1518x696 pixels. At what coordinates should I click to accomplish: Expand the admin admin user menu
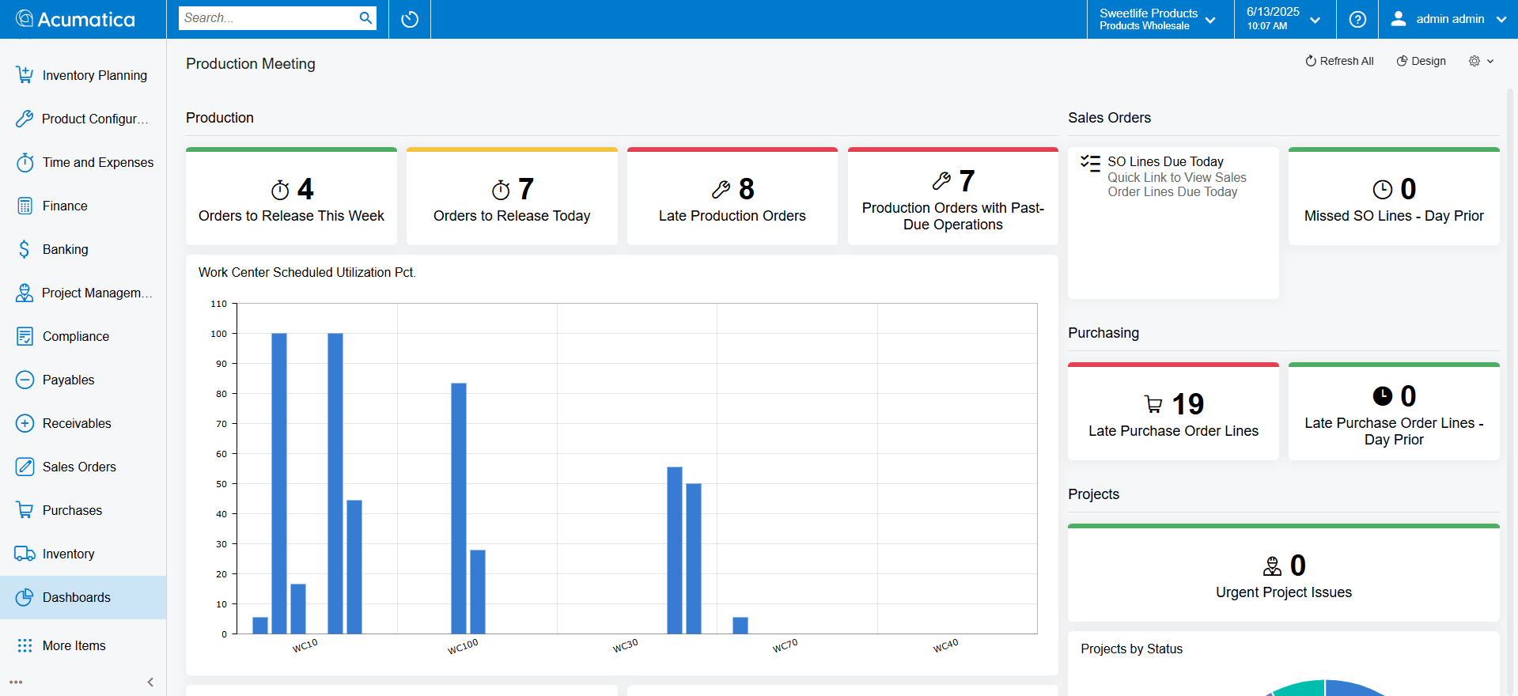pyautogui.click(x=1448, y=19)
